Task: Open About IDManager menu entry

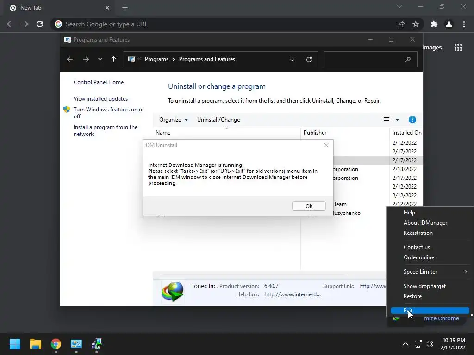Action: click(x=425, y=223)
